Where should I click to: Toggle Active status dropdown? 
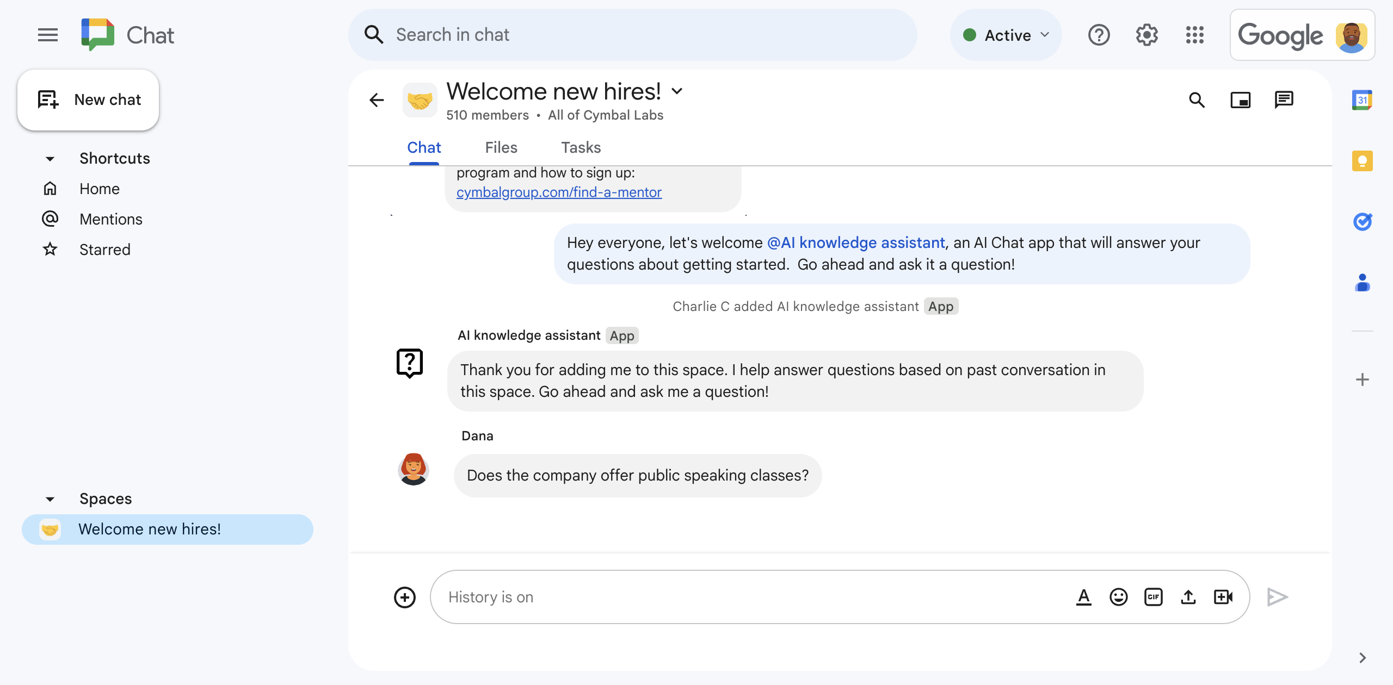pyautogui.click(x=1045, y=34)
